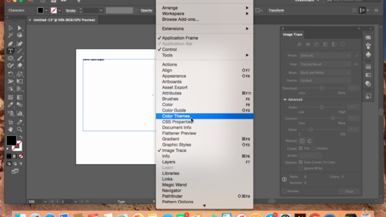Choose Color Themes from menu
Viewport: 386px width, 217px height.
pos(204,116)
